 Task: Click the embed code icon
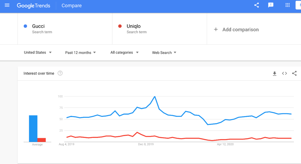pyautogui.click(x=284, y=73)
